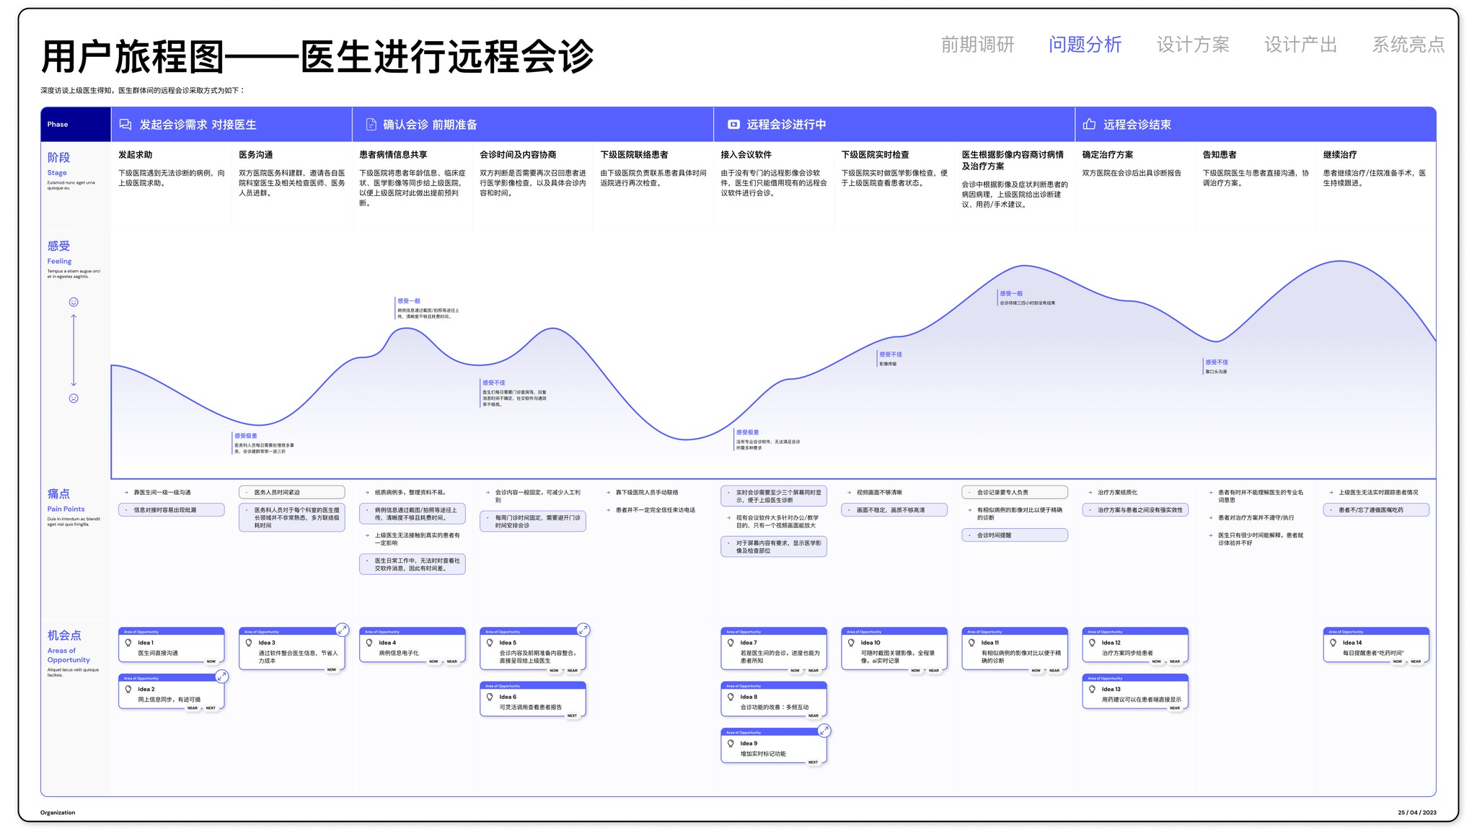Click the happy face icon in Feeling row
The width and height of the screenshot is (1477, 830).
pyautogui.click(x=74, y=302)
